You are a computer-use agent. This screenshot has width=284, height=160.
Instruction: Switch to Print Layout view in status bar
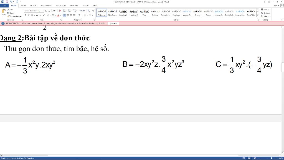click(x=249, y=158)
